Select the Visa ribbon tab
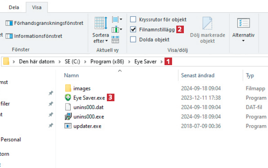Viewport: 268px width, 168px height. pos(37,7)
